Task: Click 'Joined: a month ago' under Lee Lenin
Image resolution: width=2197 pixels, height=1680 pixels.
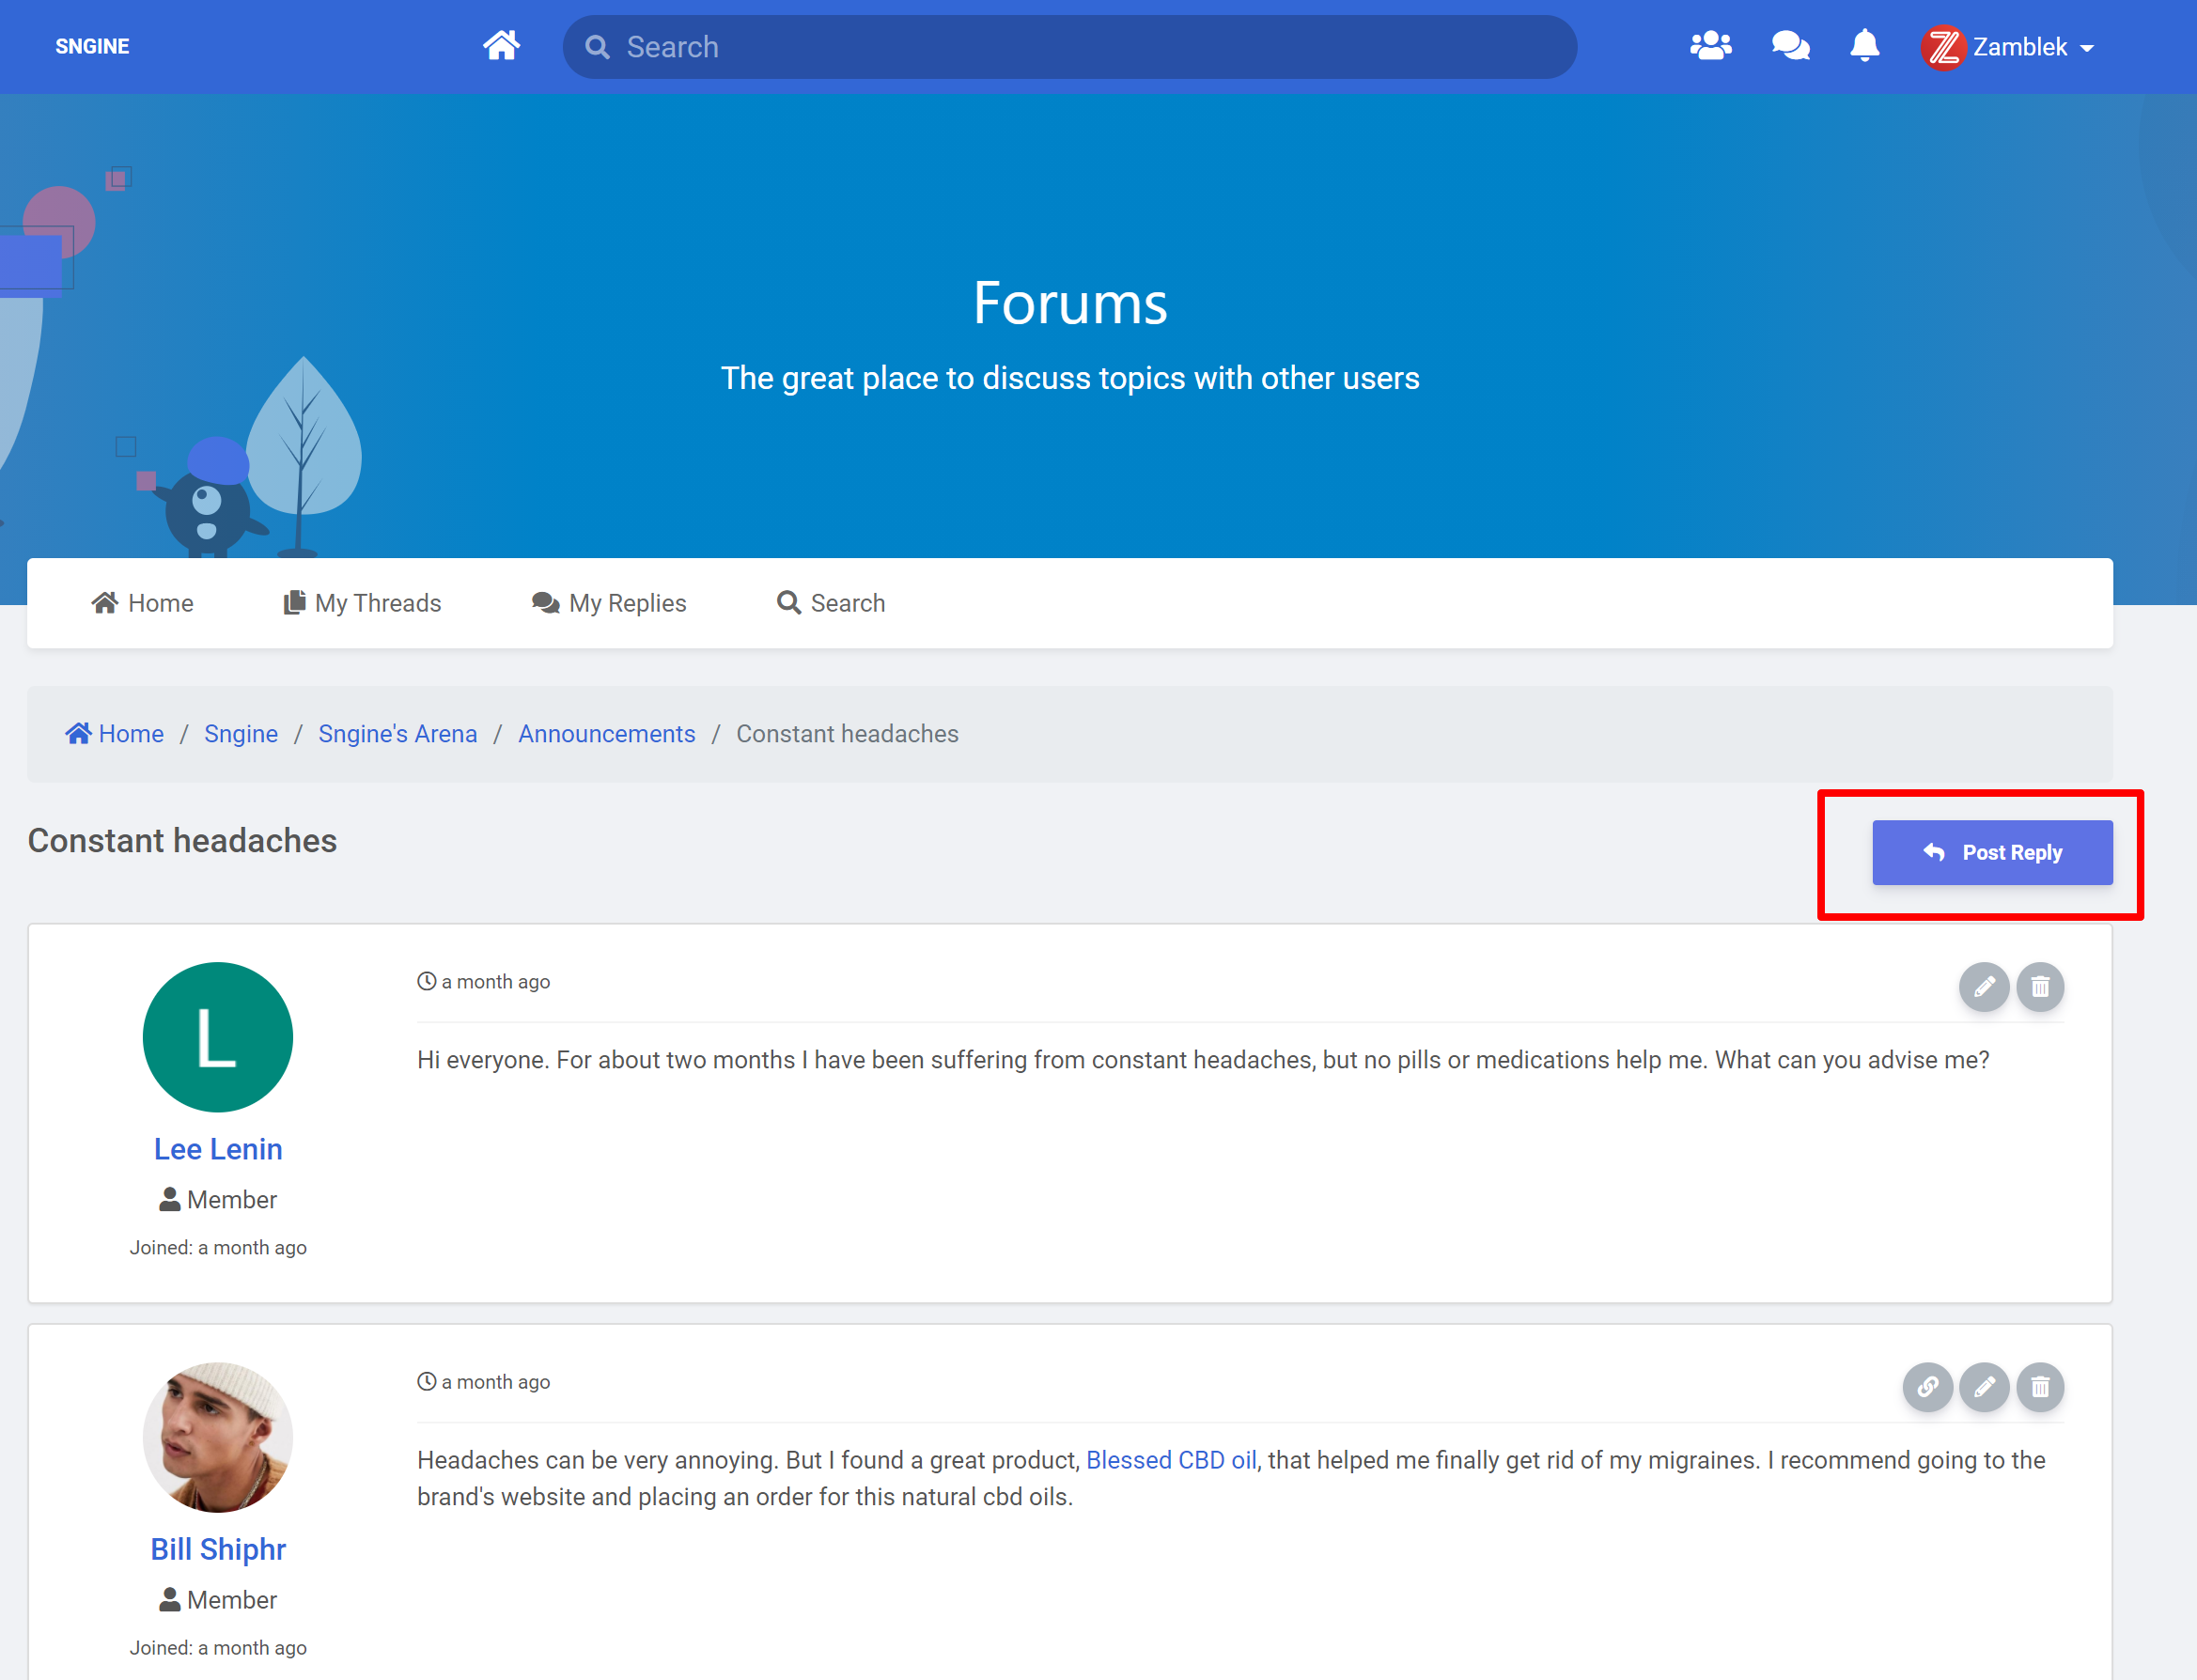Action: click(218, 1248)
